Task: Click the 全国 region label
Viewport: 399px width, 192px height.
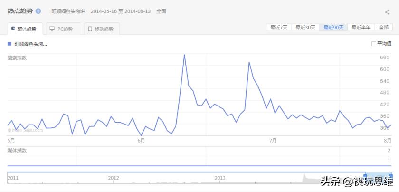Action: pos(161,11)
